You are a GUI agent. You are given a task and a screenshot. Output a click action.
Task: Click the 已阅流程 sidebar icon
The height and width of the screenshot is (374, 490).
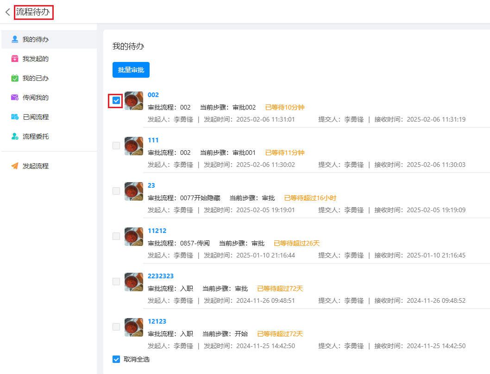coord(15,117)
